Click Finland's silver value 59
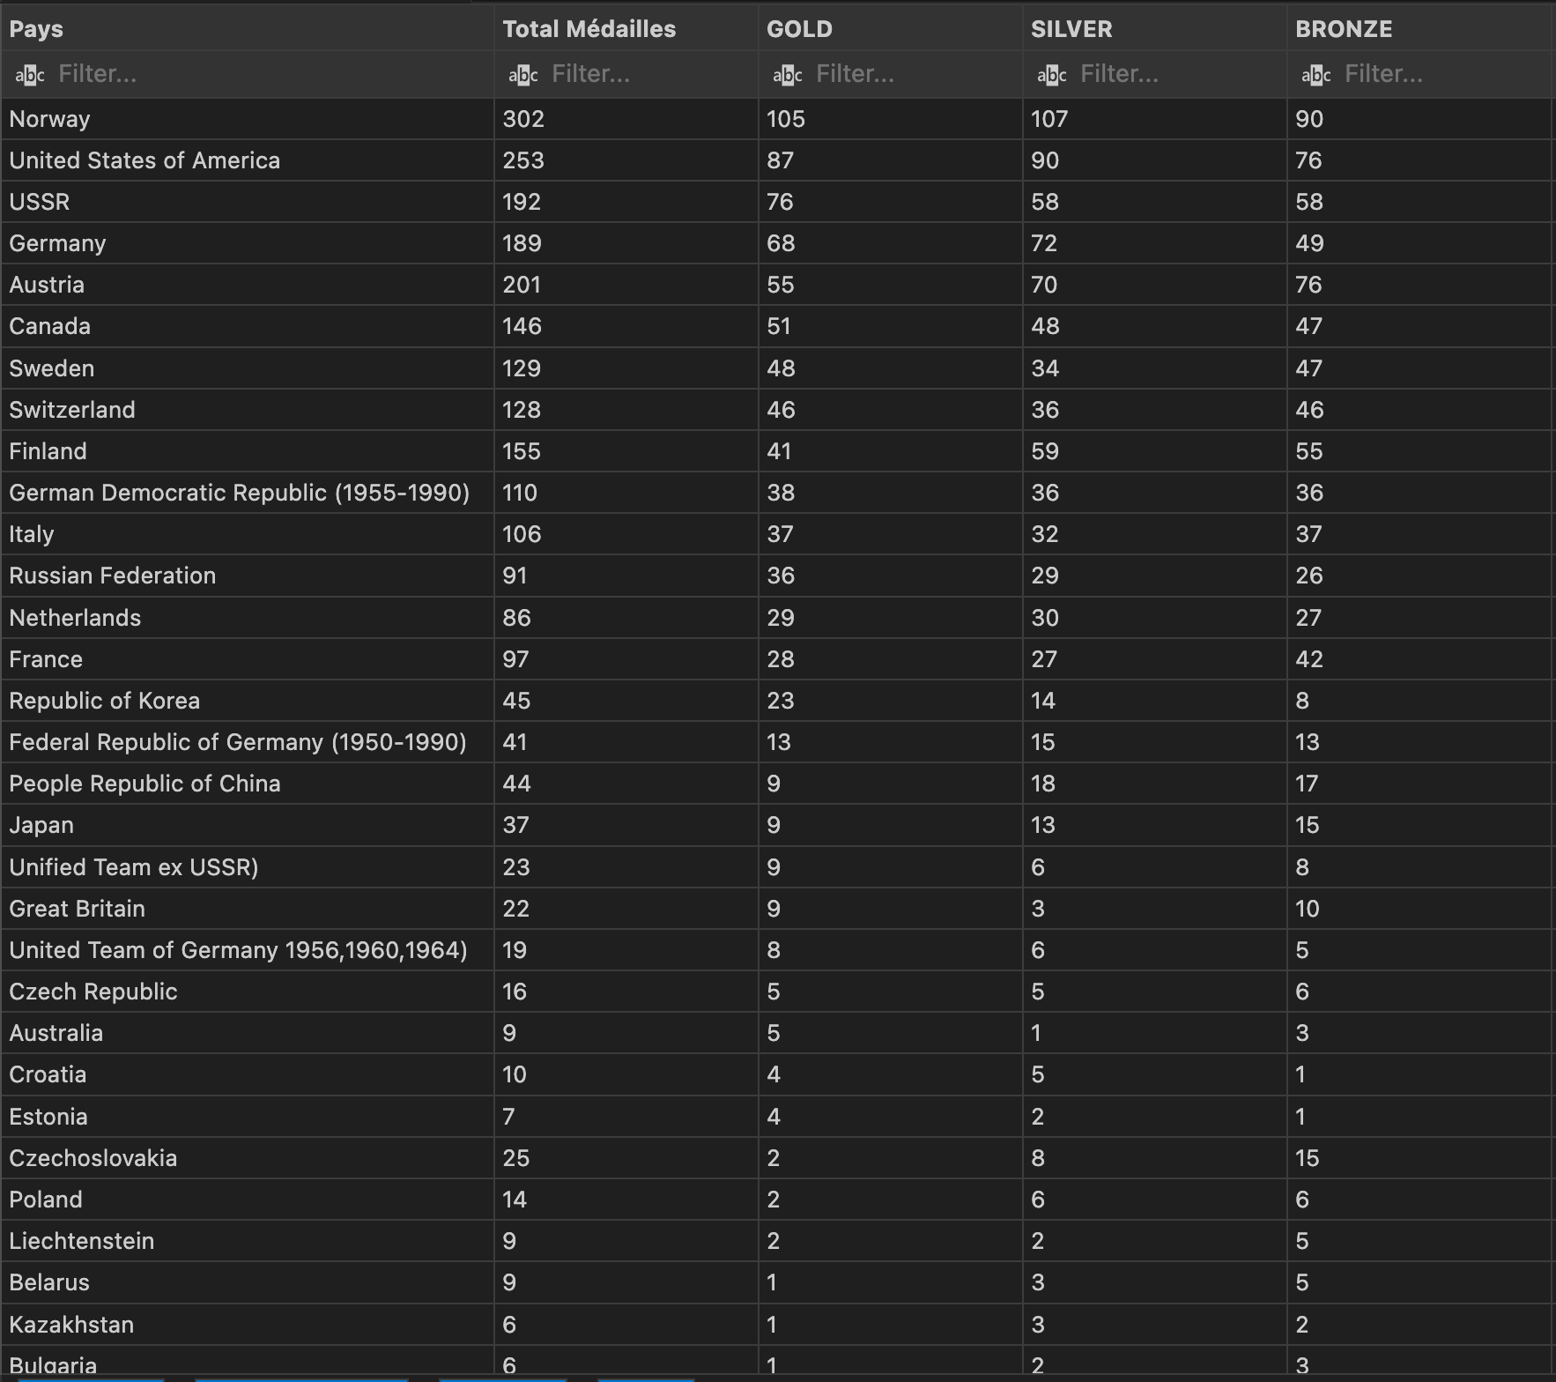The image size is (1556, 1382). [1045, 451]
